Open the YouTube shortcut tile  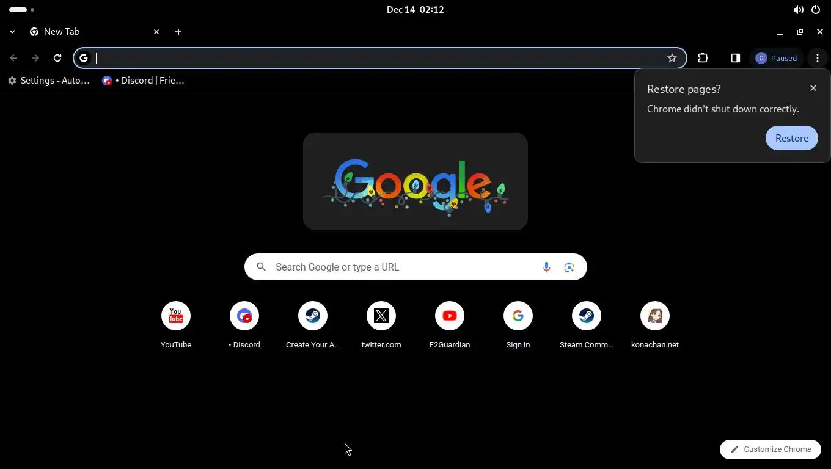(x=176, y=325)
